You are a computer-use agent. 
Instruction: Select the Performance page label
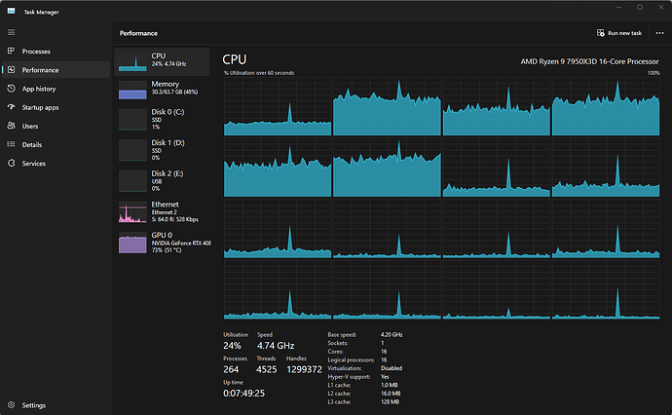tap(40, 70)
